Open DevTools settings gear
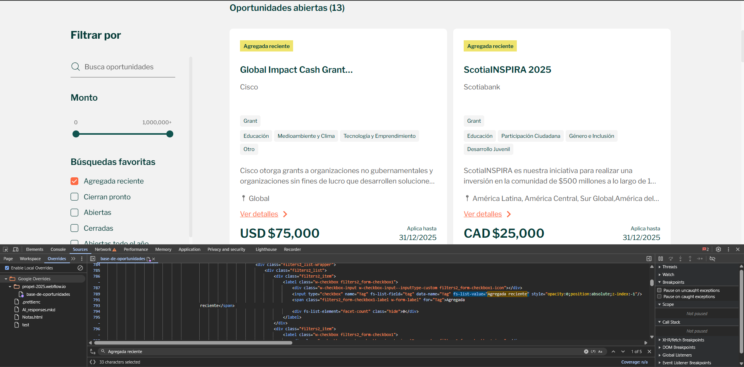 tap(718, 249)
